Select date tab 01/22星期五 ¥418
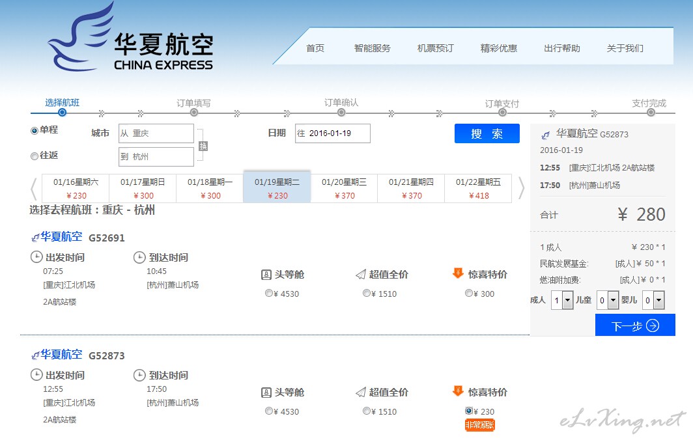The height and width of the screenshot is (442, 693). (x=478, y=189)
